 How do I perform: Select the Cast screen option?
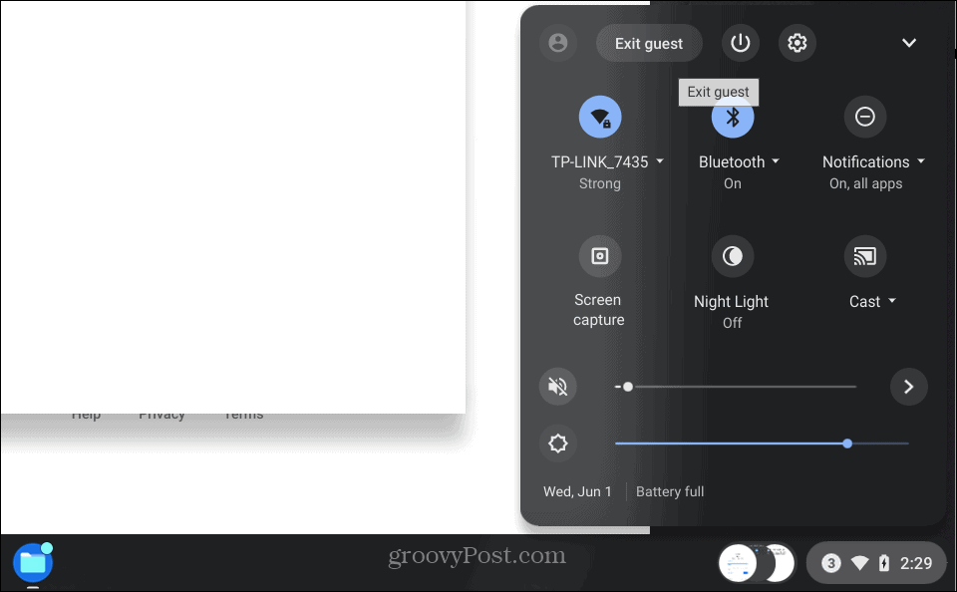tap(865, 256)
